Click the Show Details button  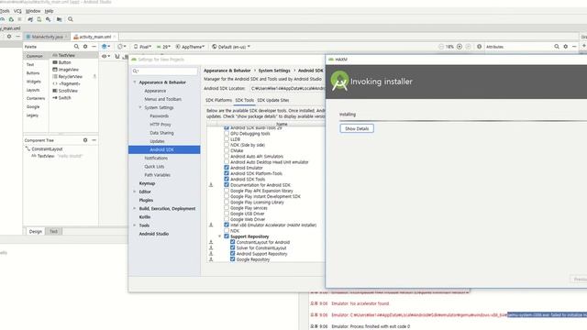pos(357,128)
